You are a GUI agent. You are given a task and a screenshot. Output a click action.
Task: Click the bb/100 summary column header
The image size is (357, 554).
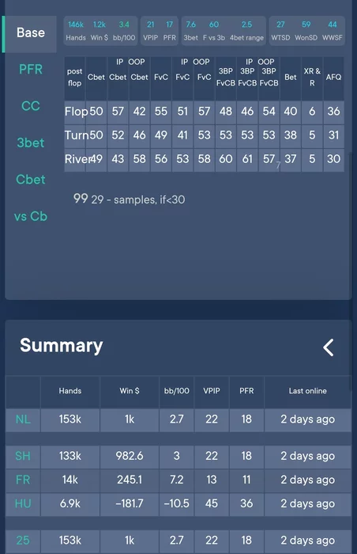pos(176,391)
